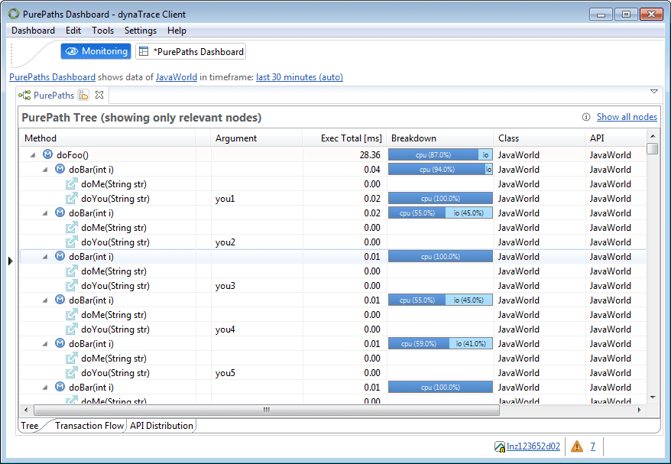
Task: Collapse the doBar node above you5
Action: pos(45,344)
